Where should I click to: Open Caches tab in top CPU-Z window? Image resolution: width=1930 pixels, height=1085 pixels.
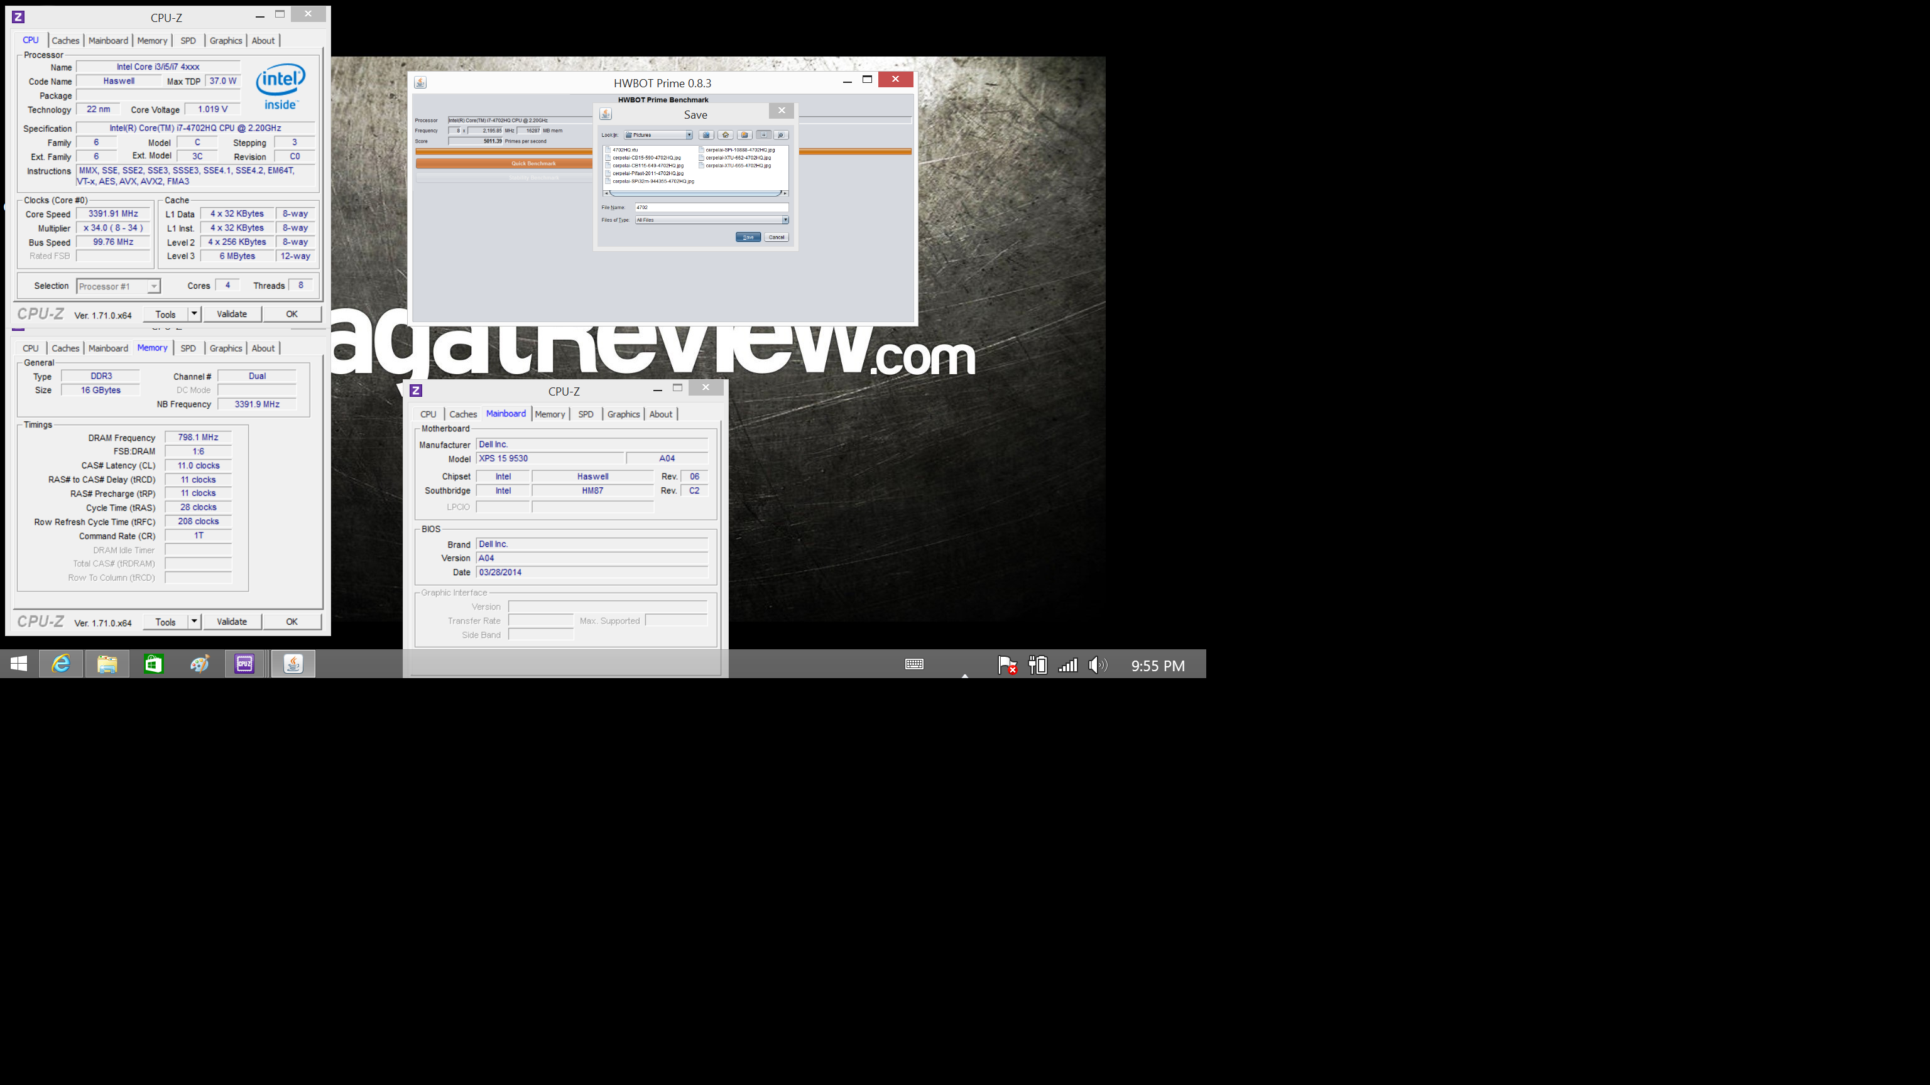pyautogui.click(x=65, y=40)
